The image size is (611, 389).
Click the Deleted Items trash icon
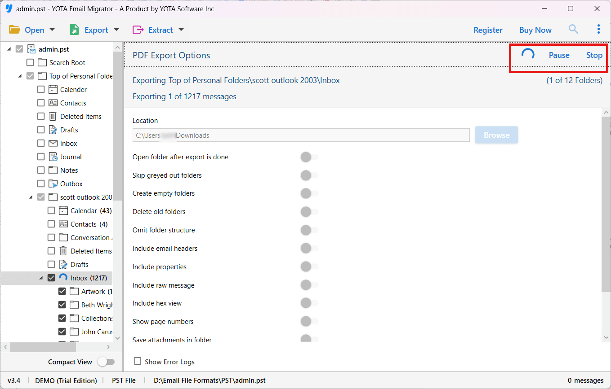click(53, 116)
